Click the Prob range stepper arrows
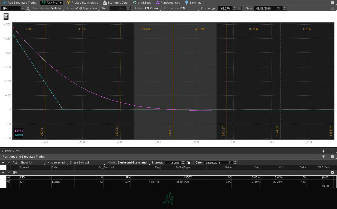 click(x=234, y=8)
